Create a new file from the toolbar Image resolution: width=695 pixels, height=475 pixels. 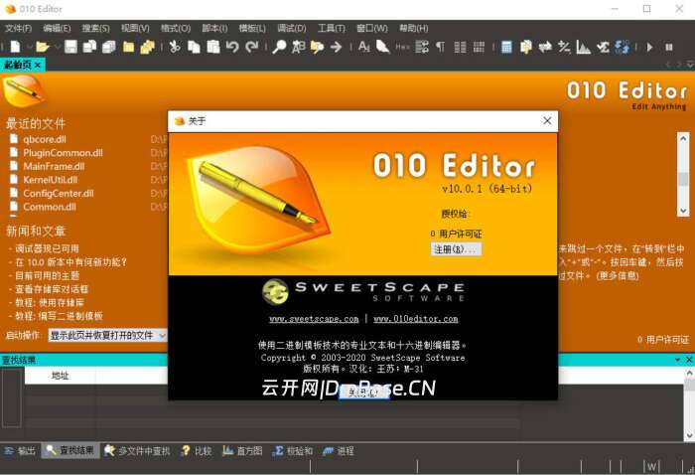[x=16, y=47]
